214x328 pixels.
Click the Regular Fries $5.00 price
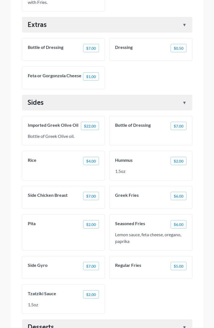(x=178, y=266)
